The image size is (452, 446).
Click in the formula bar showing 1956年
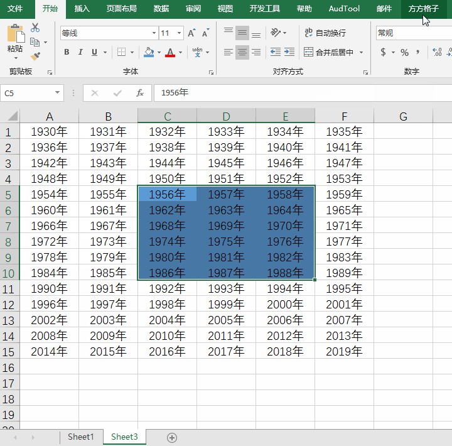coord(303,92)
